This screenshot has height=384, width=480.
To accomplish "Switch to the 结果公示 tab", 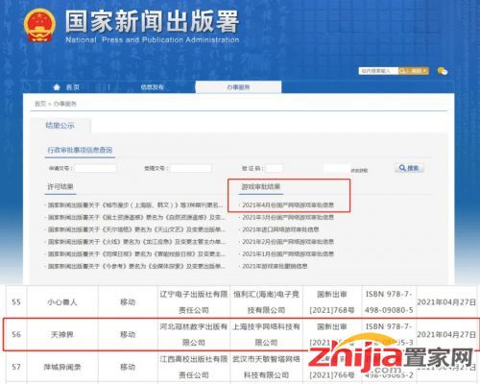I will coord(60,126).
